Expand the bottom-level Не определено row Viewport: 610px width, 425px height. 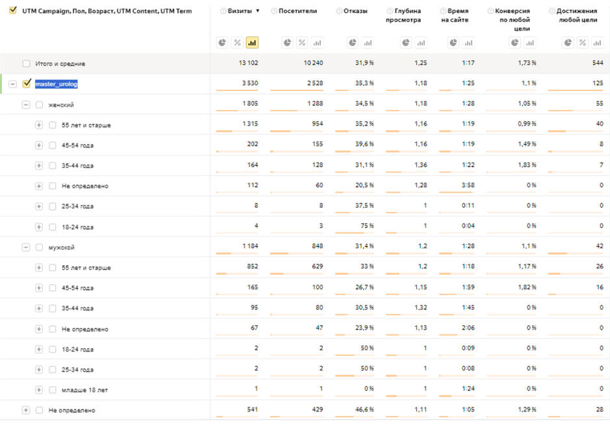point(26,410)
